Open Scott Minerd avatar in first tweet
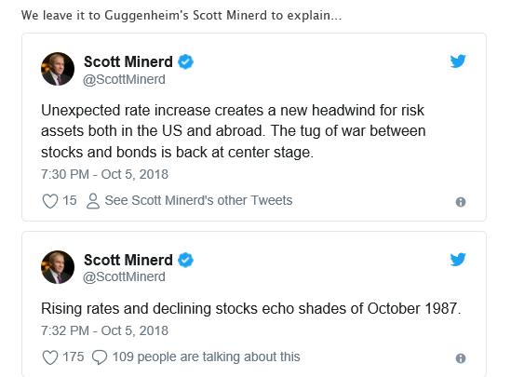This screenshot has width=511, height=377. tap(58, 69)
